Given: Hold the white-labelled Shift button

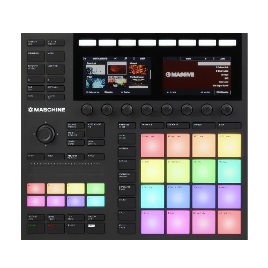Looking at the screenshot, I should [95, 228].
